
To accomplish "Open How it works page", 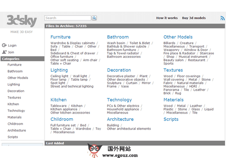I will 167,18.
